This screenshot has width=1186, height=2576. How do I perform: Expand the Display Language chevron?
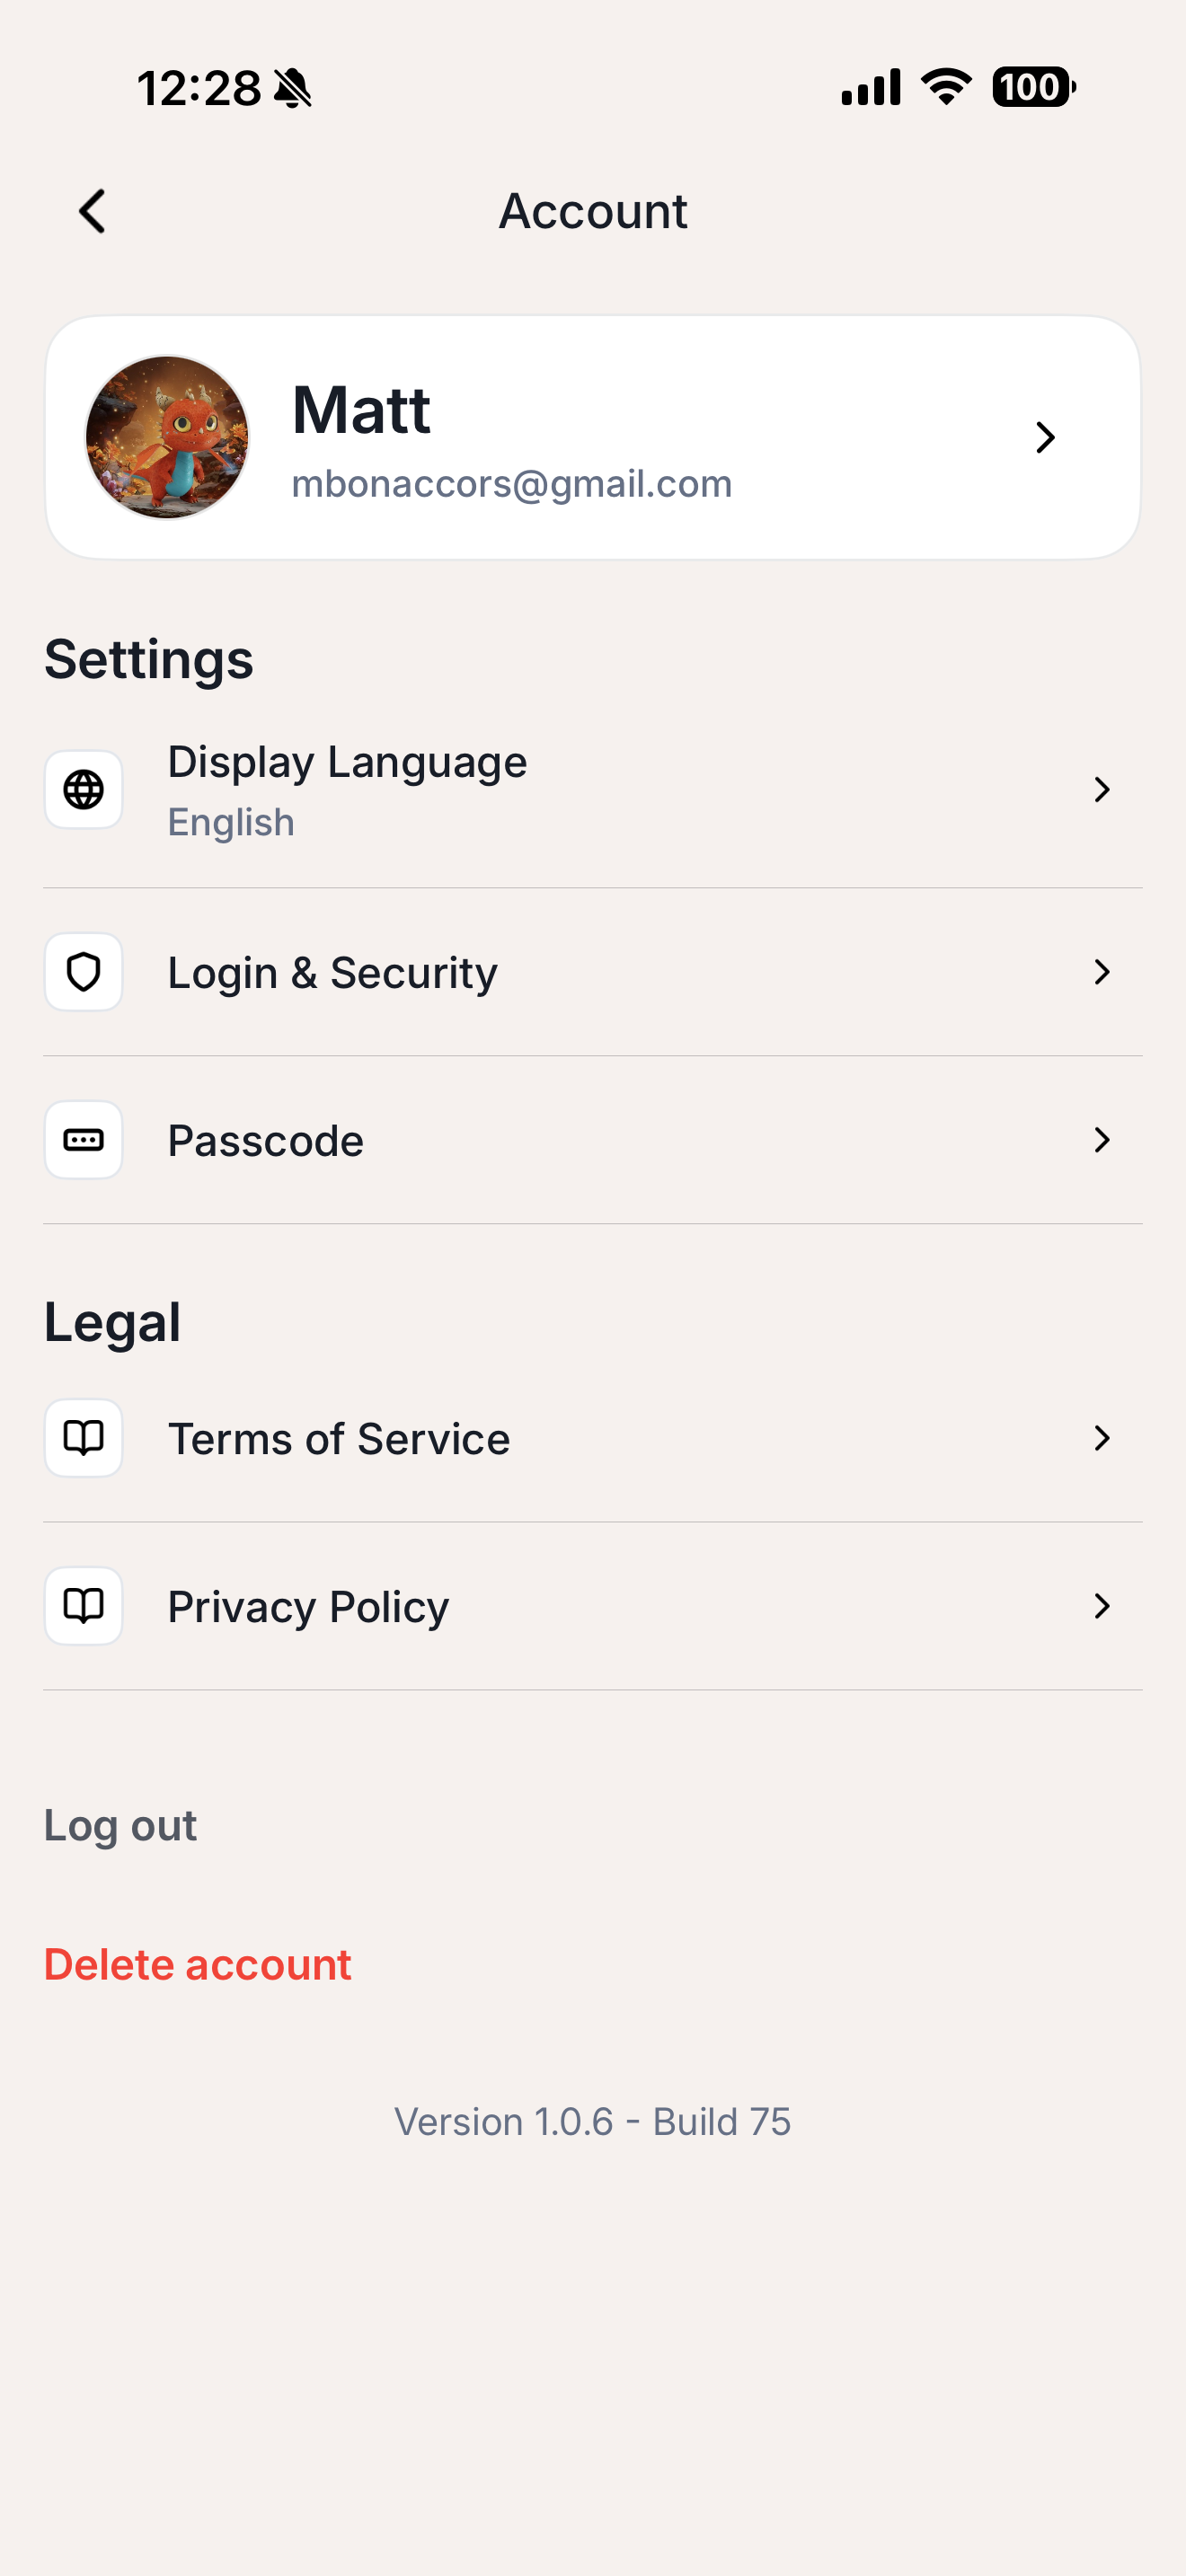[x=1102, y=790]
